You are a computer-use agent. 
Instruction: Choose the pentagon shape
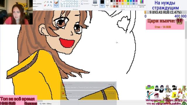[x=67, y=4]
